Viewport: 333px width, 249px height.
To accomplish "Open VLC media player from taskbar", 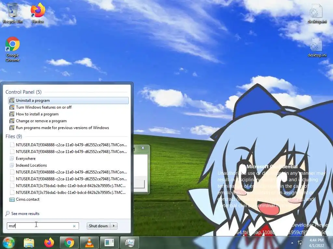I will click(x=89, y=243).
